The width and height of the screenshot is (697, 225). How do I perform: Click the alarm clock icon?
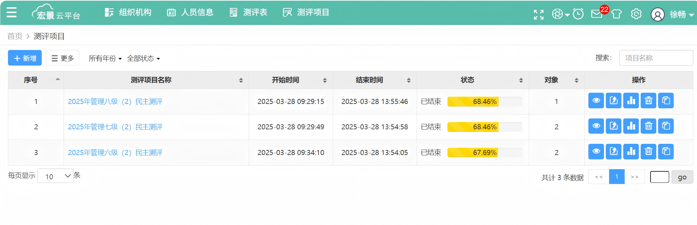point(578,14)
